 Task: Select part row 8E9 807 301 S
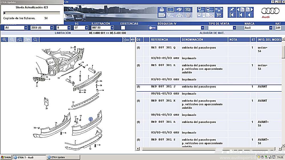point(209,143)
